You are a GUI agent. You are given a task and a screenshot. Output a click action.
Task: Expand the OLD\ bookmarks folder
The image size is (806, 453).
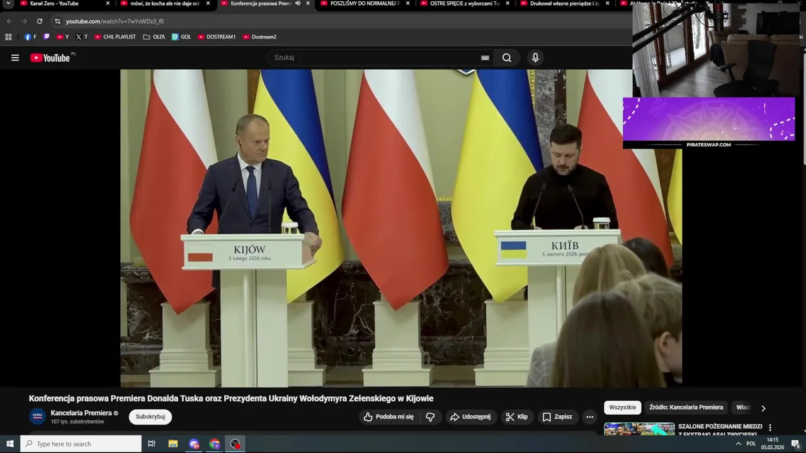coord(154,37)
